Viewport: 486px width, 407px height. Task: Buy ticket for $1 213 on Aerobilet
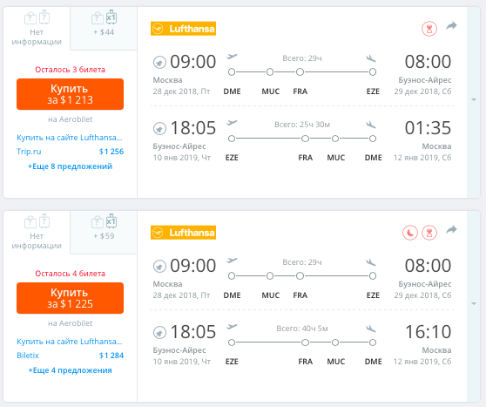(x=70, y=94)
